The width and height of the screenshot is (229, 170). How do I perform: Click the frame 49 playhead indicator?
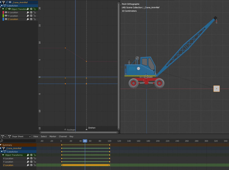coord(85,141)
